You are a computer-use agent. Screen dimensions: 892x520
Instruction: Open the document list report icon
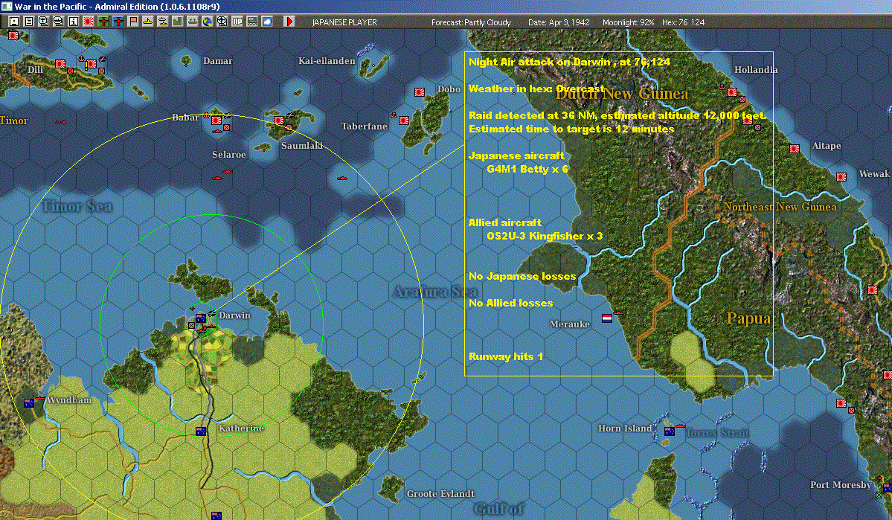(29, 22)
